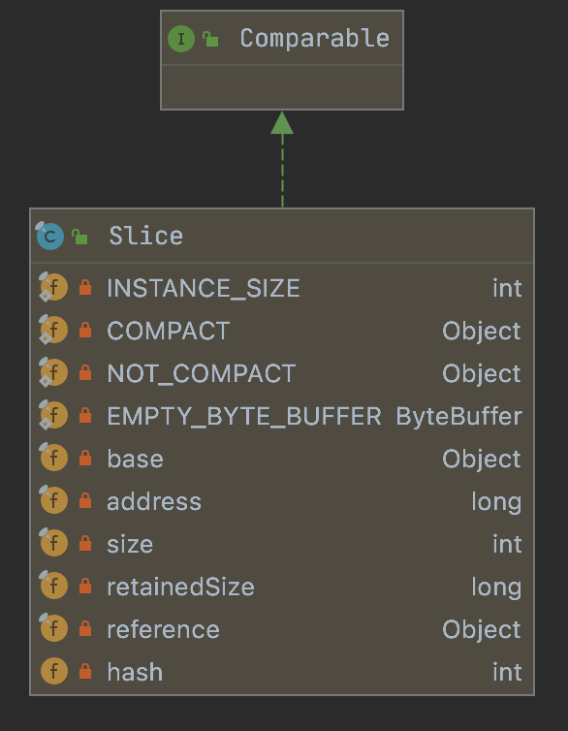Select the reference field name
This screenshot has width=568, height=731.
point(163,629)
